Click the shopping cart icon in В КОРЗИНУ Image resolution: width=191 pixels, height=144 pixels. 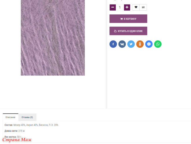pos(121,19)
